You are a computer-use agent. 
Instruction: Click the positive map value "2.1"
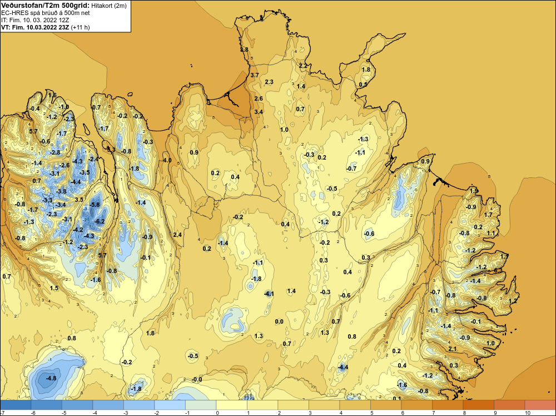tap(453, 349)
